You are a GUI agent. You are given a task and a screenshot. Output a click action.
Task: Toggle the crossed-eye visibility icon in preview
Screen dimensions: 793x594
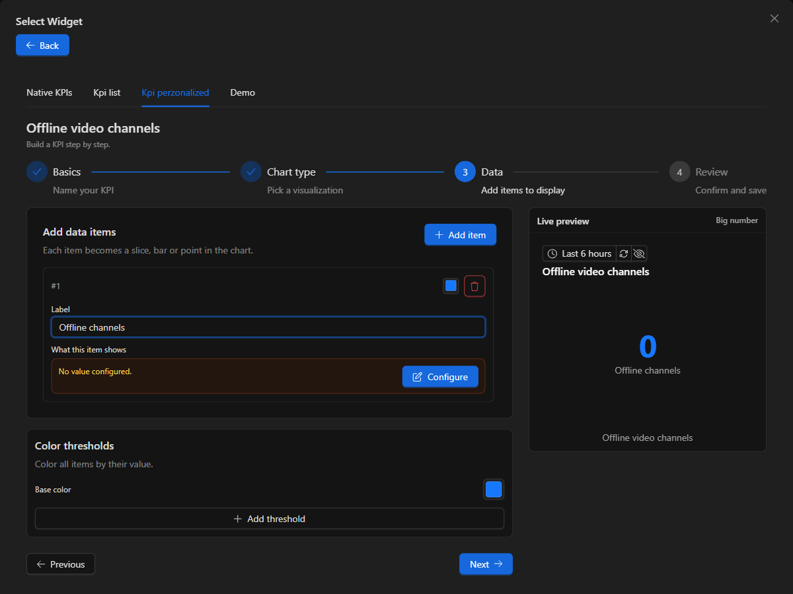coord(639,253)
